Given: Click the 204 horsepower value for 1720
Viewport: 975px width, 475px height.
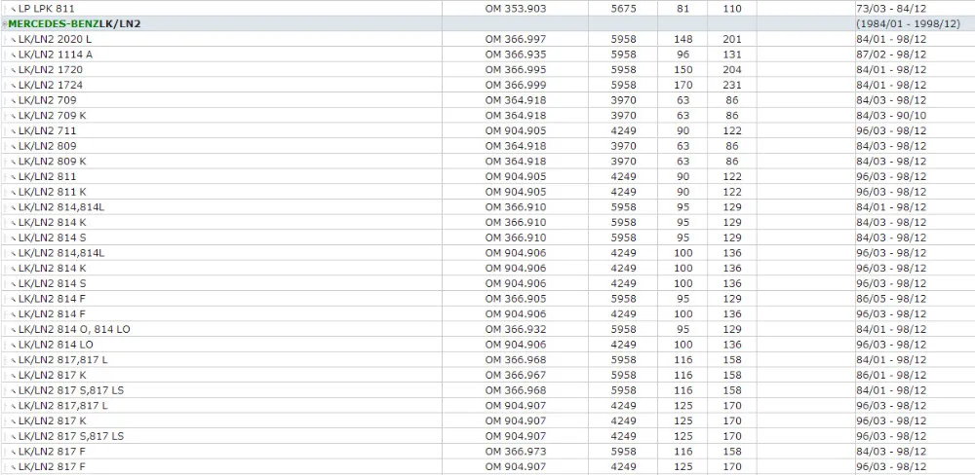Looking at the screenshot, I should pos(732,69).
